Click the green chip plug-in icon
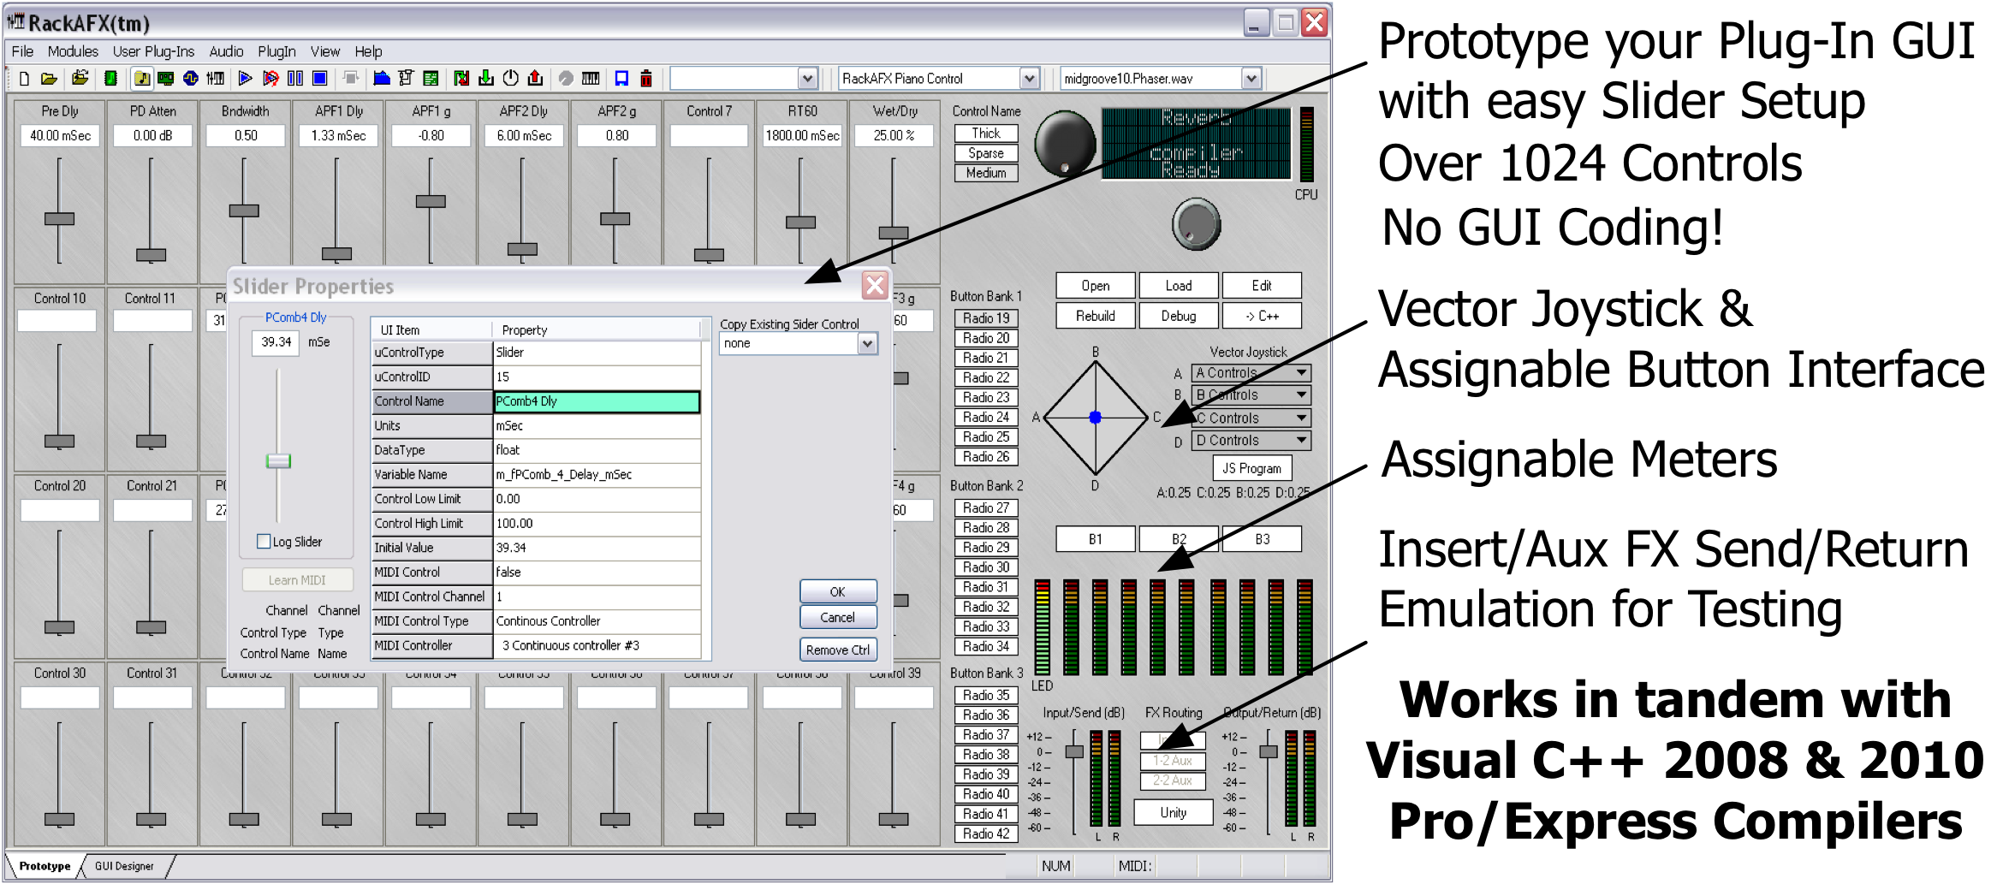The height and width of the screenshot is (884, 1997). pos(110,79)
